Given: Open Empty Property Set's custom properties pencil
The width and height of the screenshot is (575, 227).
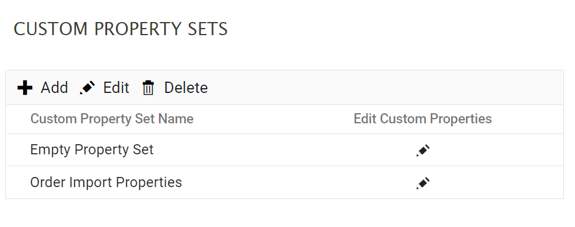Looking at the screenshot, I should (423, 150).
